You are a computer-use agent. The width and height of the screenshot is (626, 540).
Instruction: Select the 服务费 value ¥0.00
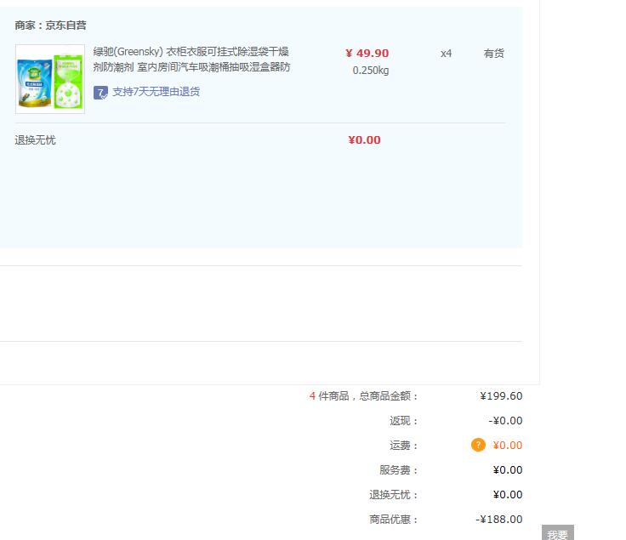point(508,469)
